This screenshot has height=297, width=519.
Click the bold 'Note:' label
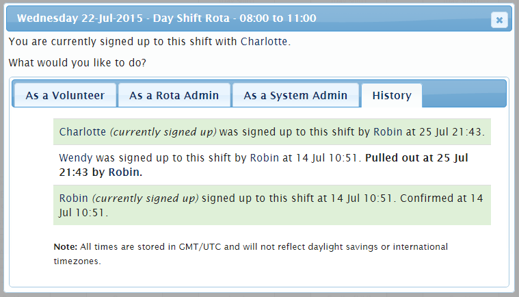pyautogui.click(x=65, y=247)
